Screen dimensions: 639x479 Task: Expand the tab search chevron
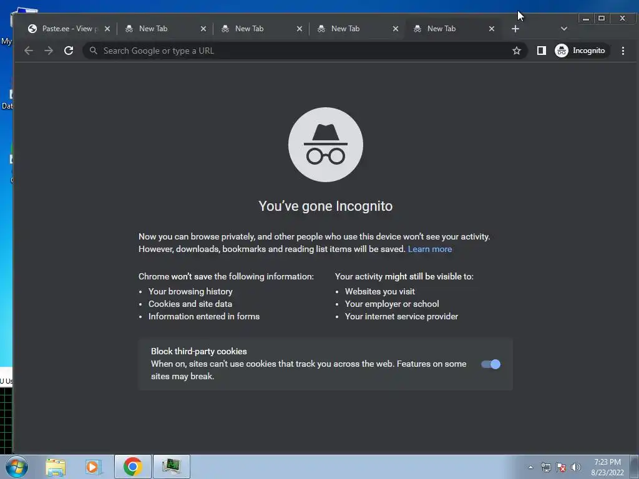pos(563,29)
